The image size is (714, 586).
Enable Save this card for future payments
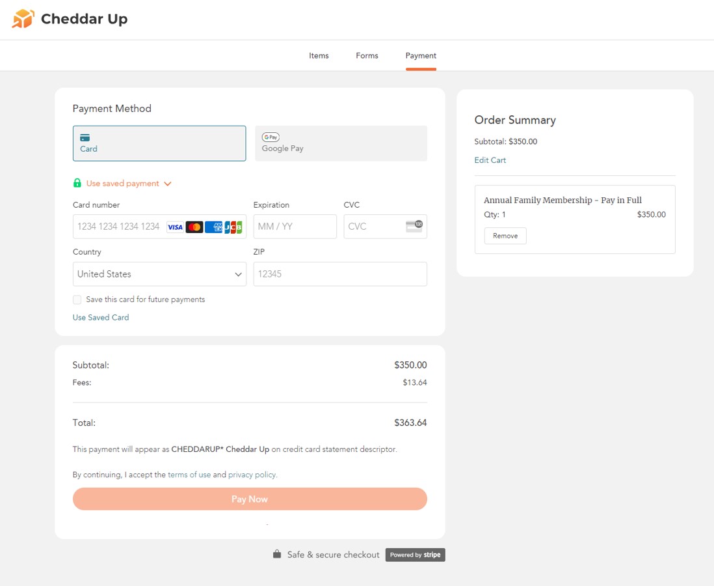pyautogui.click(x=77, y=300)
